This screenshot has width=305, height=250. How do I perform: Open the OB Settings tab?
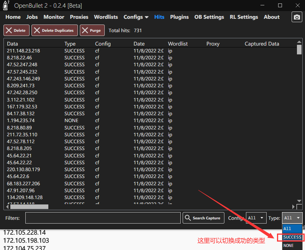pyautogui.click(x=209, y=17)
